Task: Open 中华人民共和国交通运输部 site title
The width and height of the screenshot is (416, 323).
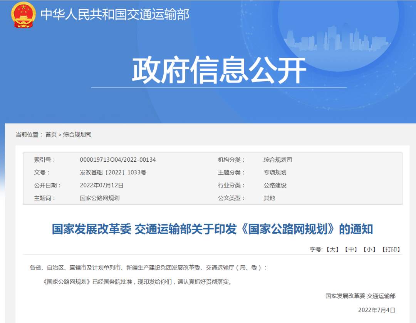Action: tap(115, 14)
